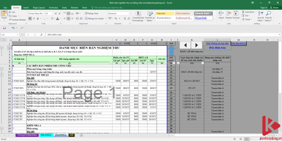Toggle Italic formatting
282x141 pixels.
(x=34, y=19)
